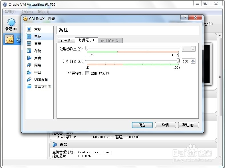The image size is (225, 168).
Task: Open the USB设备 settings icon
Action: pos(29,79)
